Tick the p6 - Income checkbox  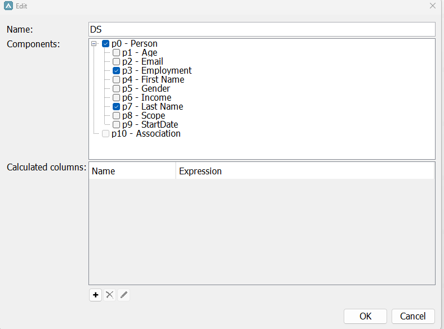point(116,98)
